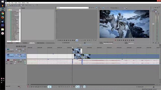Pause playback in the timeline transport bar

36,87
